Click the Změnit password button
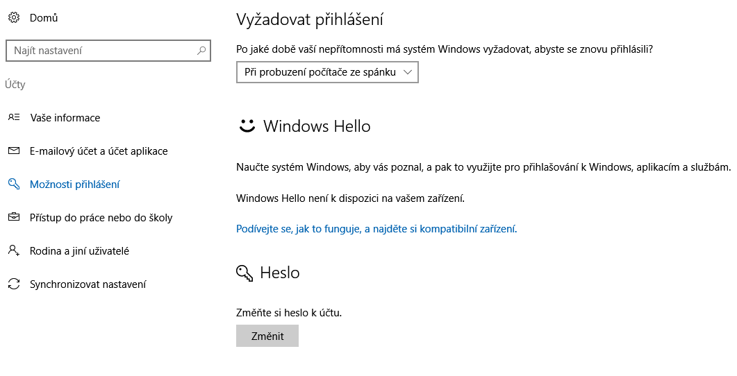Screen dimensions: 737x376 267,336
